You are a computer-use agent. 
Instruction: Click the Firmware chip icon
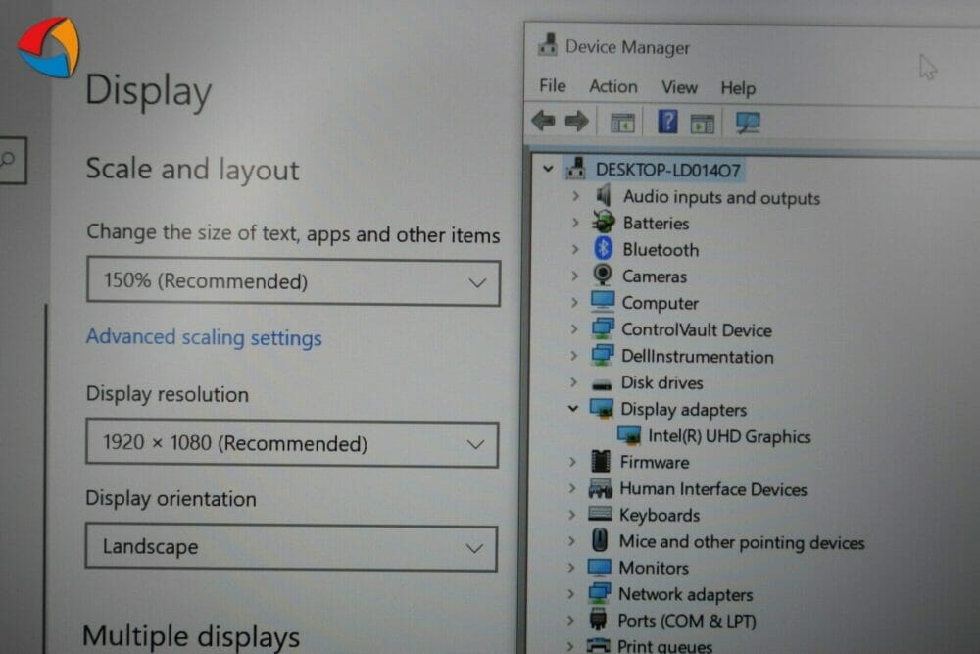601,462
